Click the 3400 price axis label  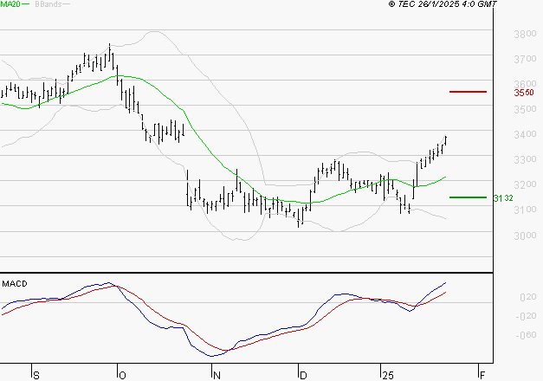click(x=526, y=134)
